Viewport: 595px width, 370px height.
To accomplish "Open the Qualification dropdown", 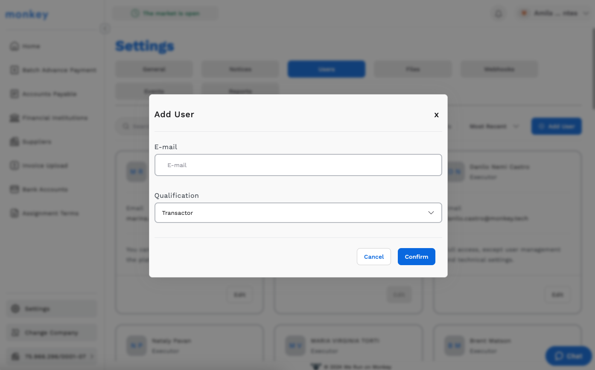I will click(x=298, y=213).
